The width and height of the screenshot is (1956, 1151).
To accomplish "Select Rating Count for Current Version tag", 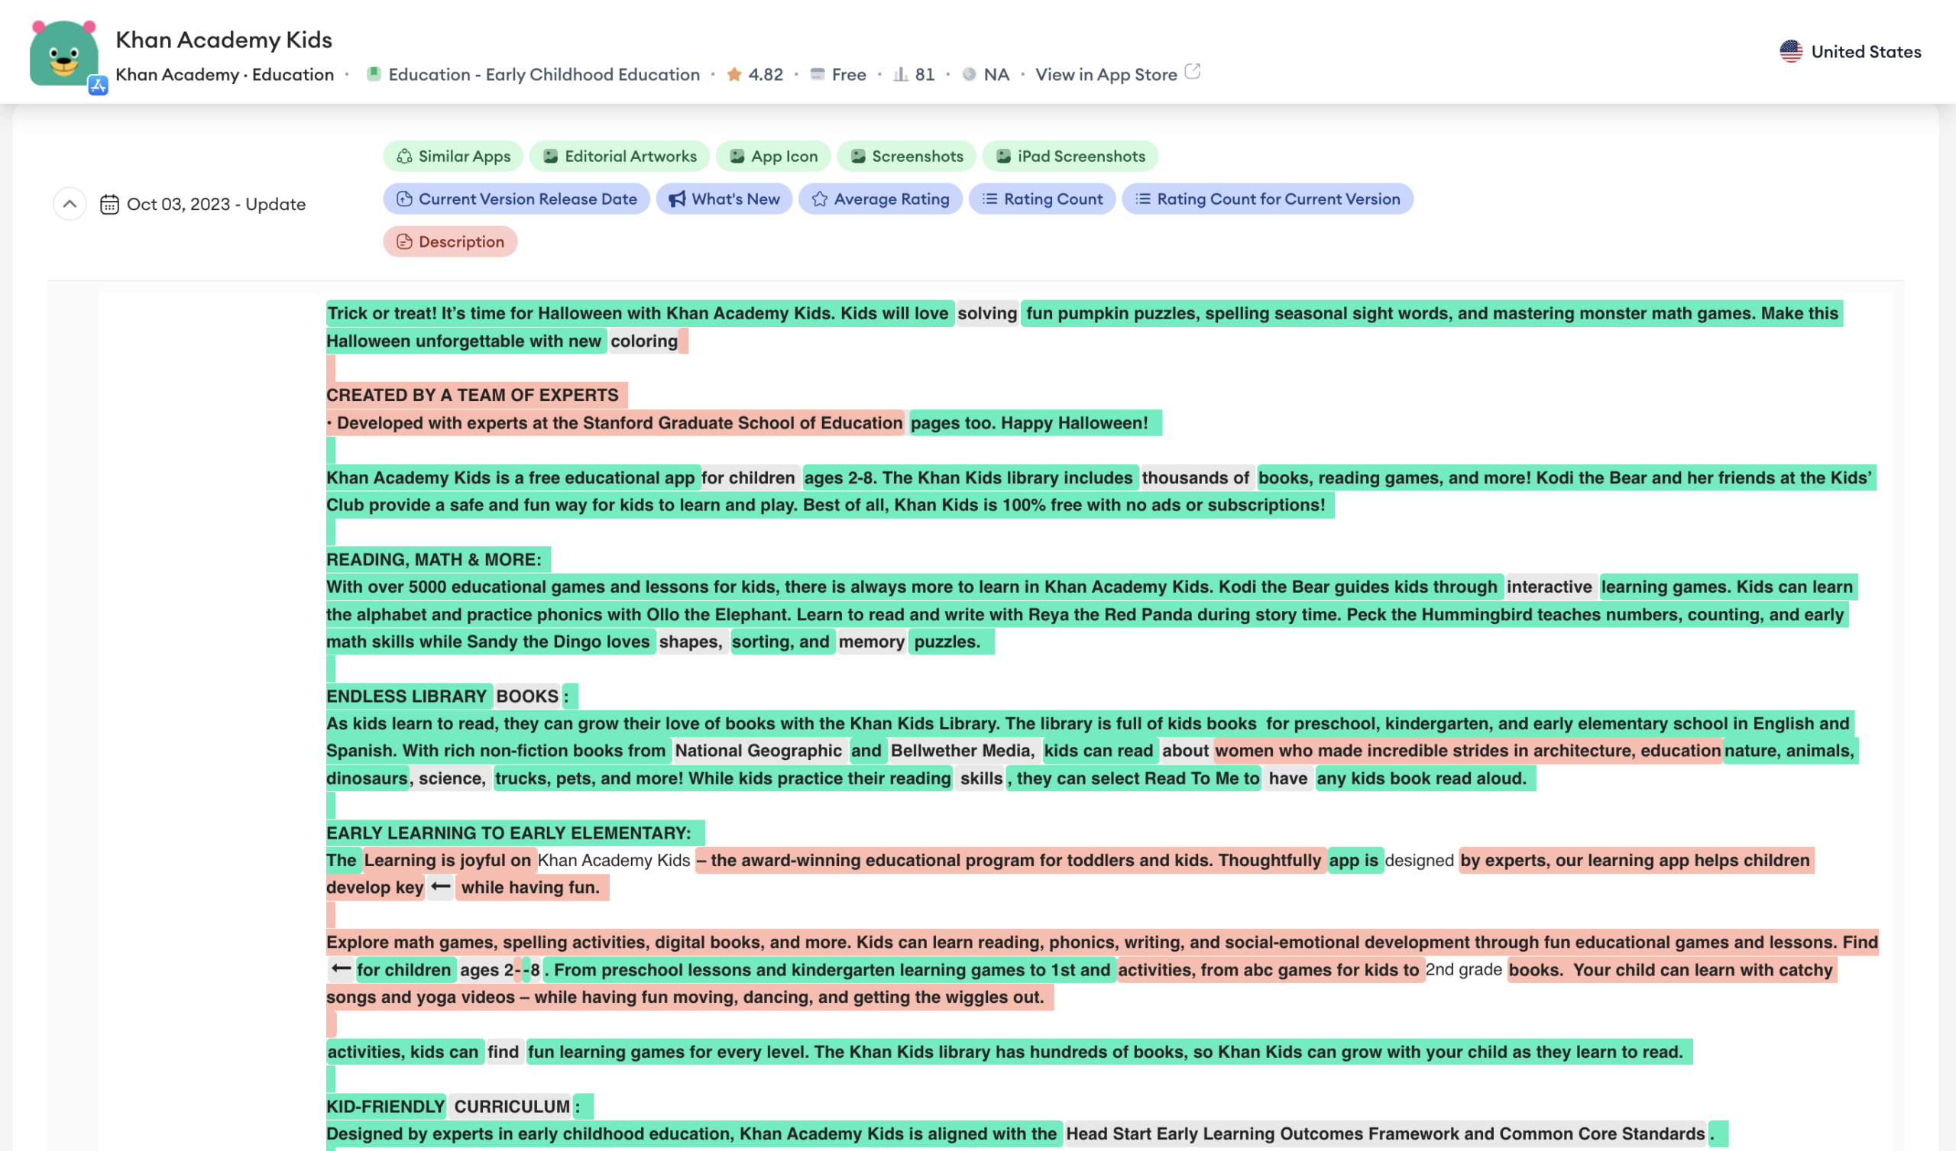I will click(1268, 199).
